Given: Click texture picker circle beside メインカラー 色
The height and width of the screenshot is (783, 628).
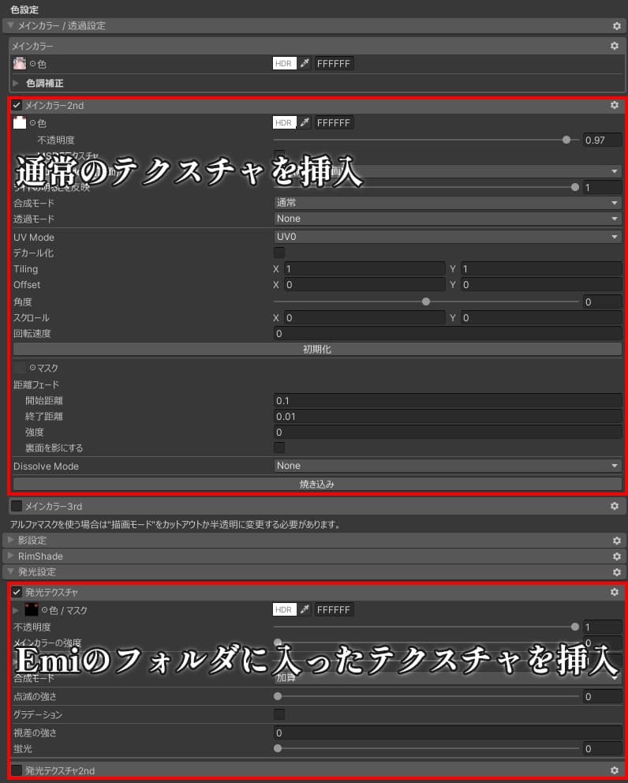Looking at the screenshot, I should 33,64.
